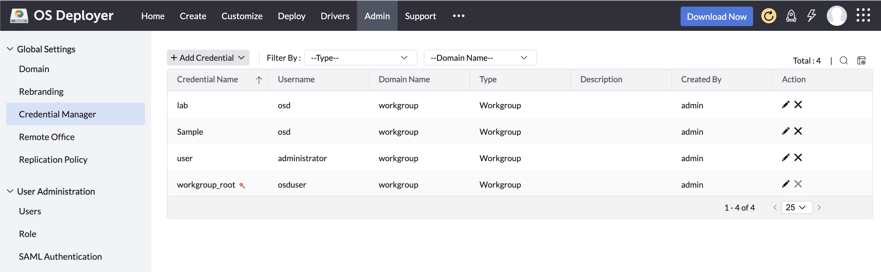Viewport: 881px width, 272px height.
Task: Open the apps grid menu
Action: click(863, 15)
